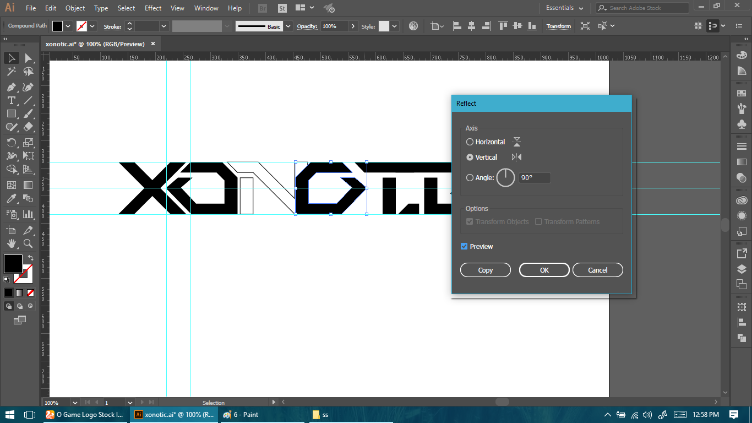Click Horizontal Align Left in control bar
The height and width of the screenshot is (423, 752).
pyautogui.click(x=457, y=26)
